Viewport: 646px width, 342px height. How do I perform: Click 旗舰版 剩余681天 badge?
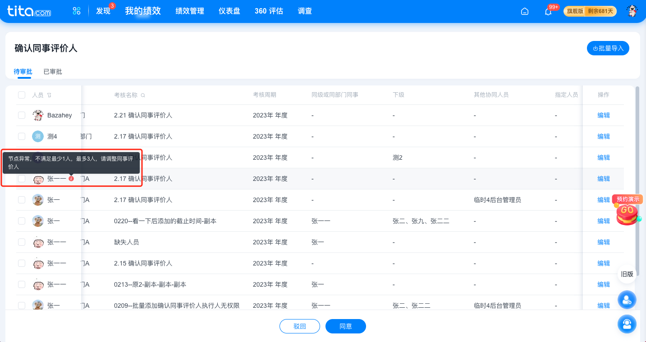590,11
